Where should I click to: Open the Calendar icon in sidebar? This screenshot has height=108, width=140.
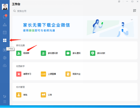[x=5, y=32]
